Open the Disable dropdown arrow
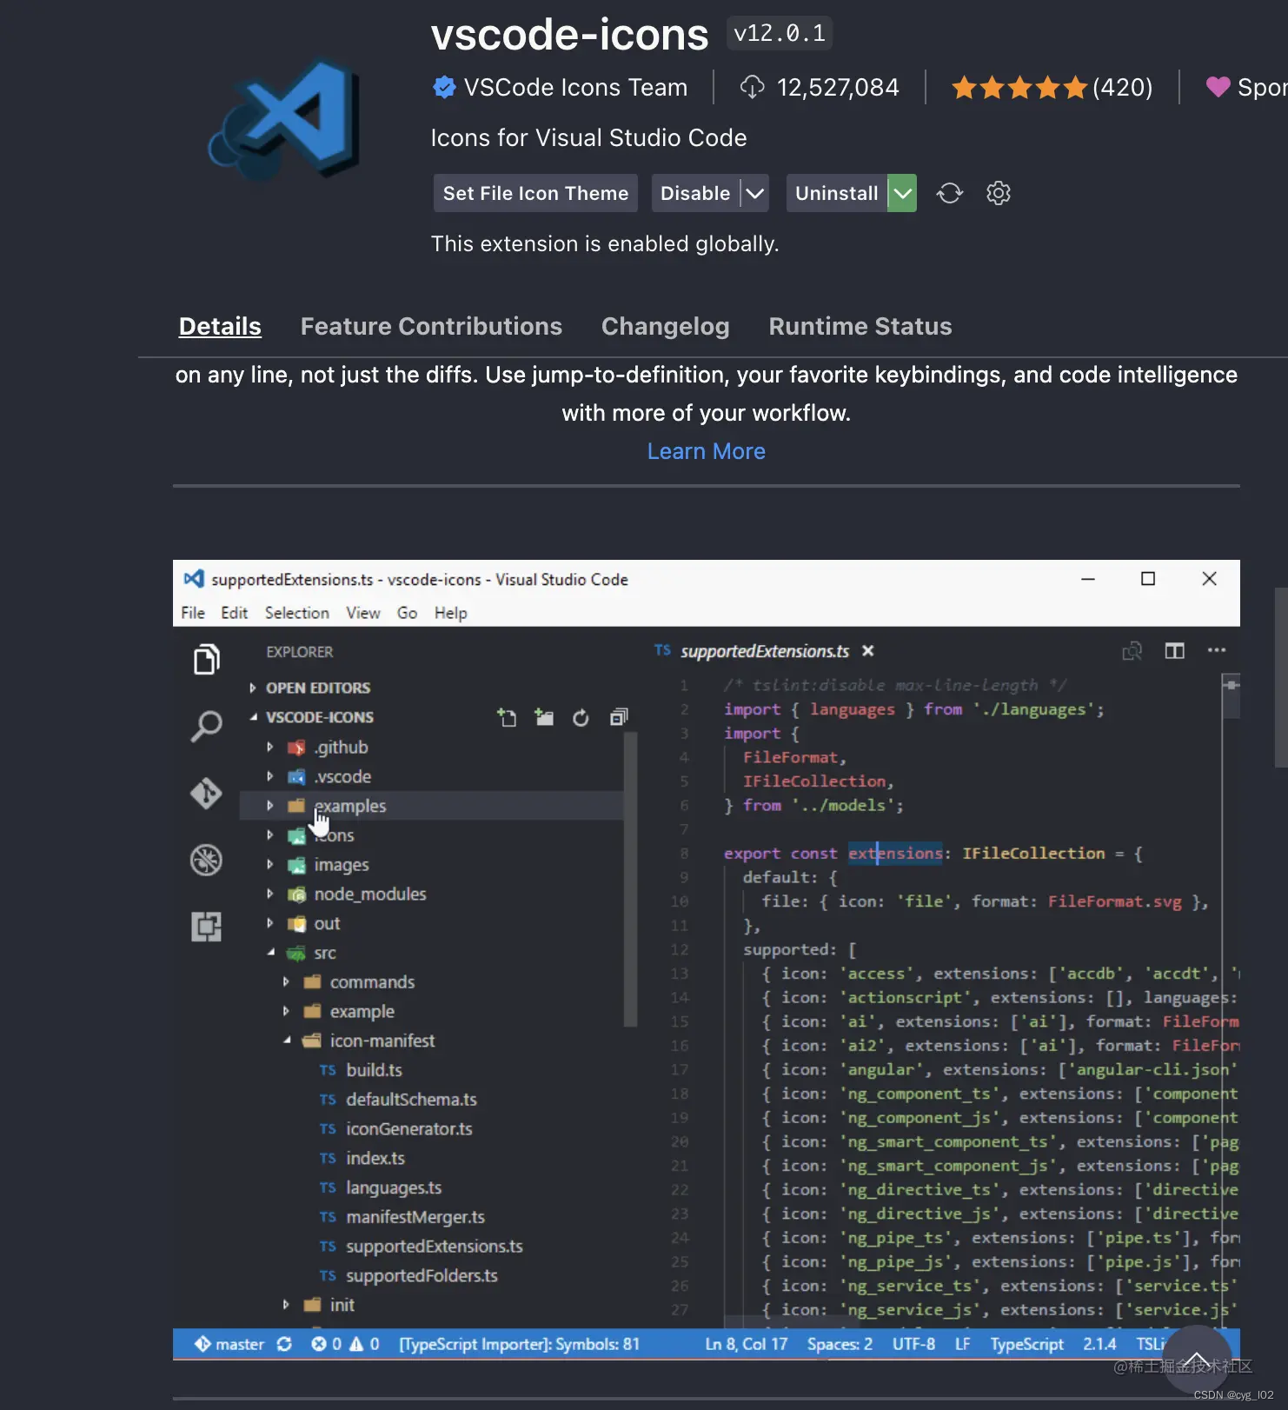This screenshot has height=1410, width=1288. pos(755,193)
